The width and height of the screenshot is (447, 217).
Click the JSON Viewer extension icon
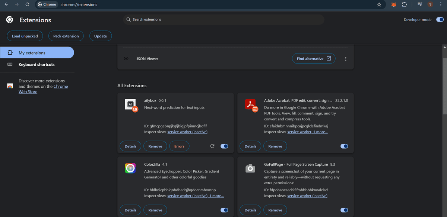pyautogui.click(x=126, y=59)
